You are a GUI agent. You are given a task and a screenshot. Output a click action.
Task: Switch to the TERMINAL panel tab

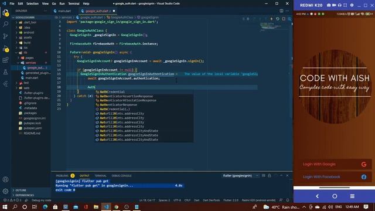[100, 176]
